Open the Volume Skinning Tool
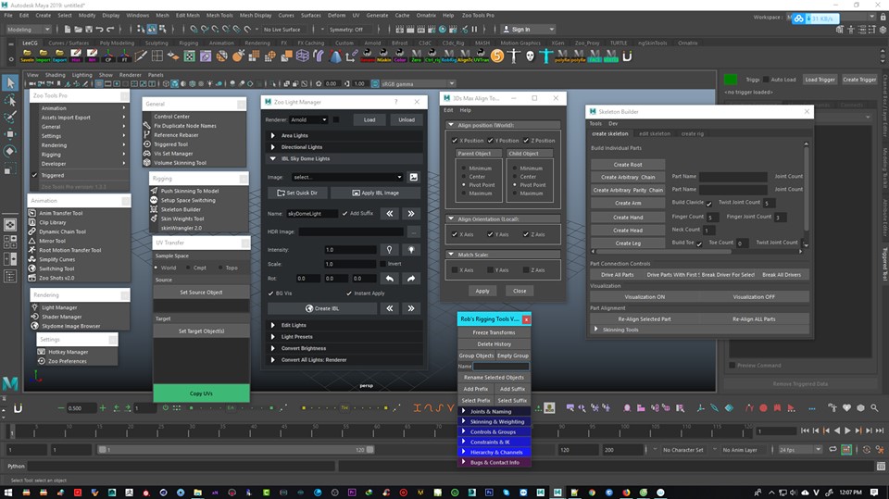Viewport: 889px width, 499px height. [180, 163]
